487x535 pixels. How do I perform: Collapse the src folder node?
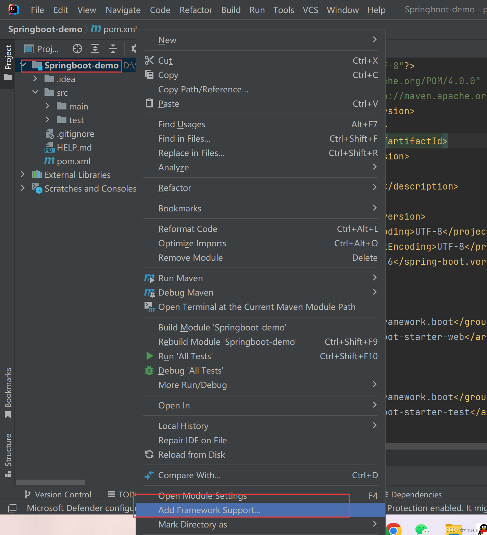click(35, 93)
